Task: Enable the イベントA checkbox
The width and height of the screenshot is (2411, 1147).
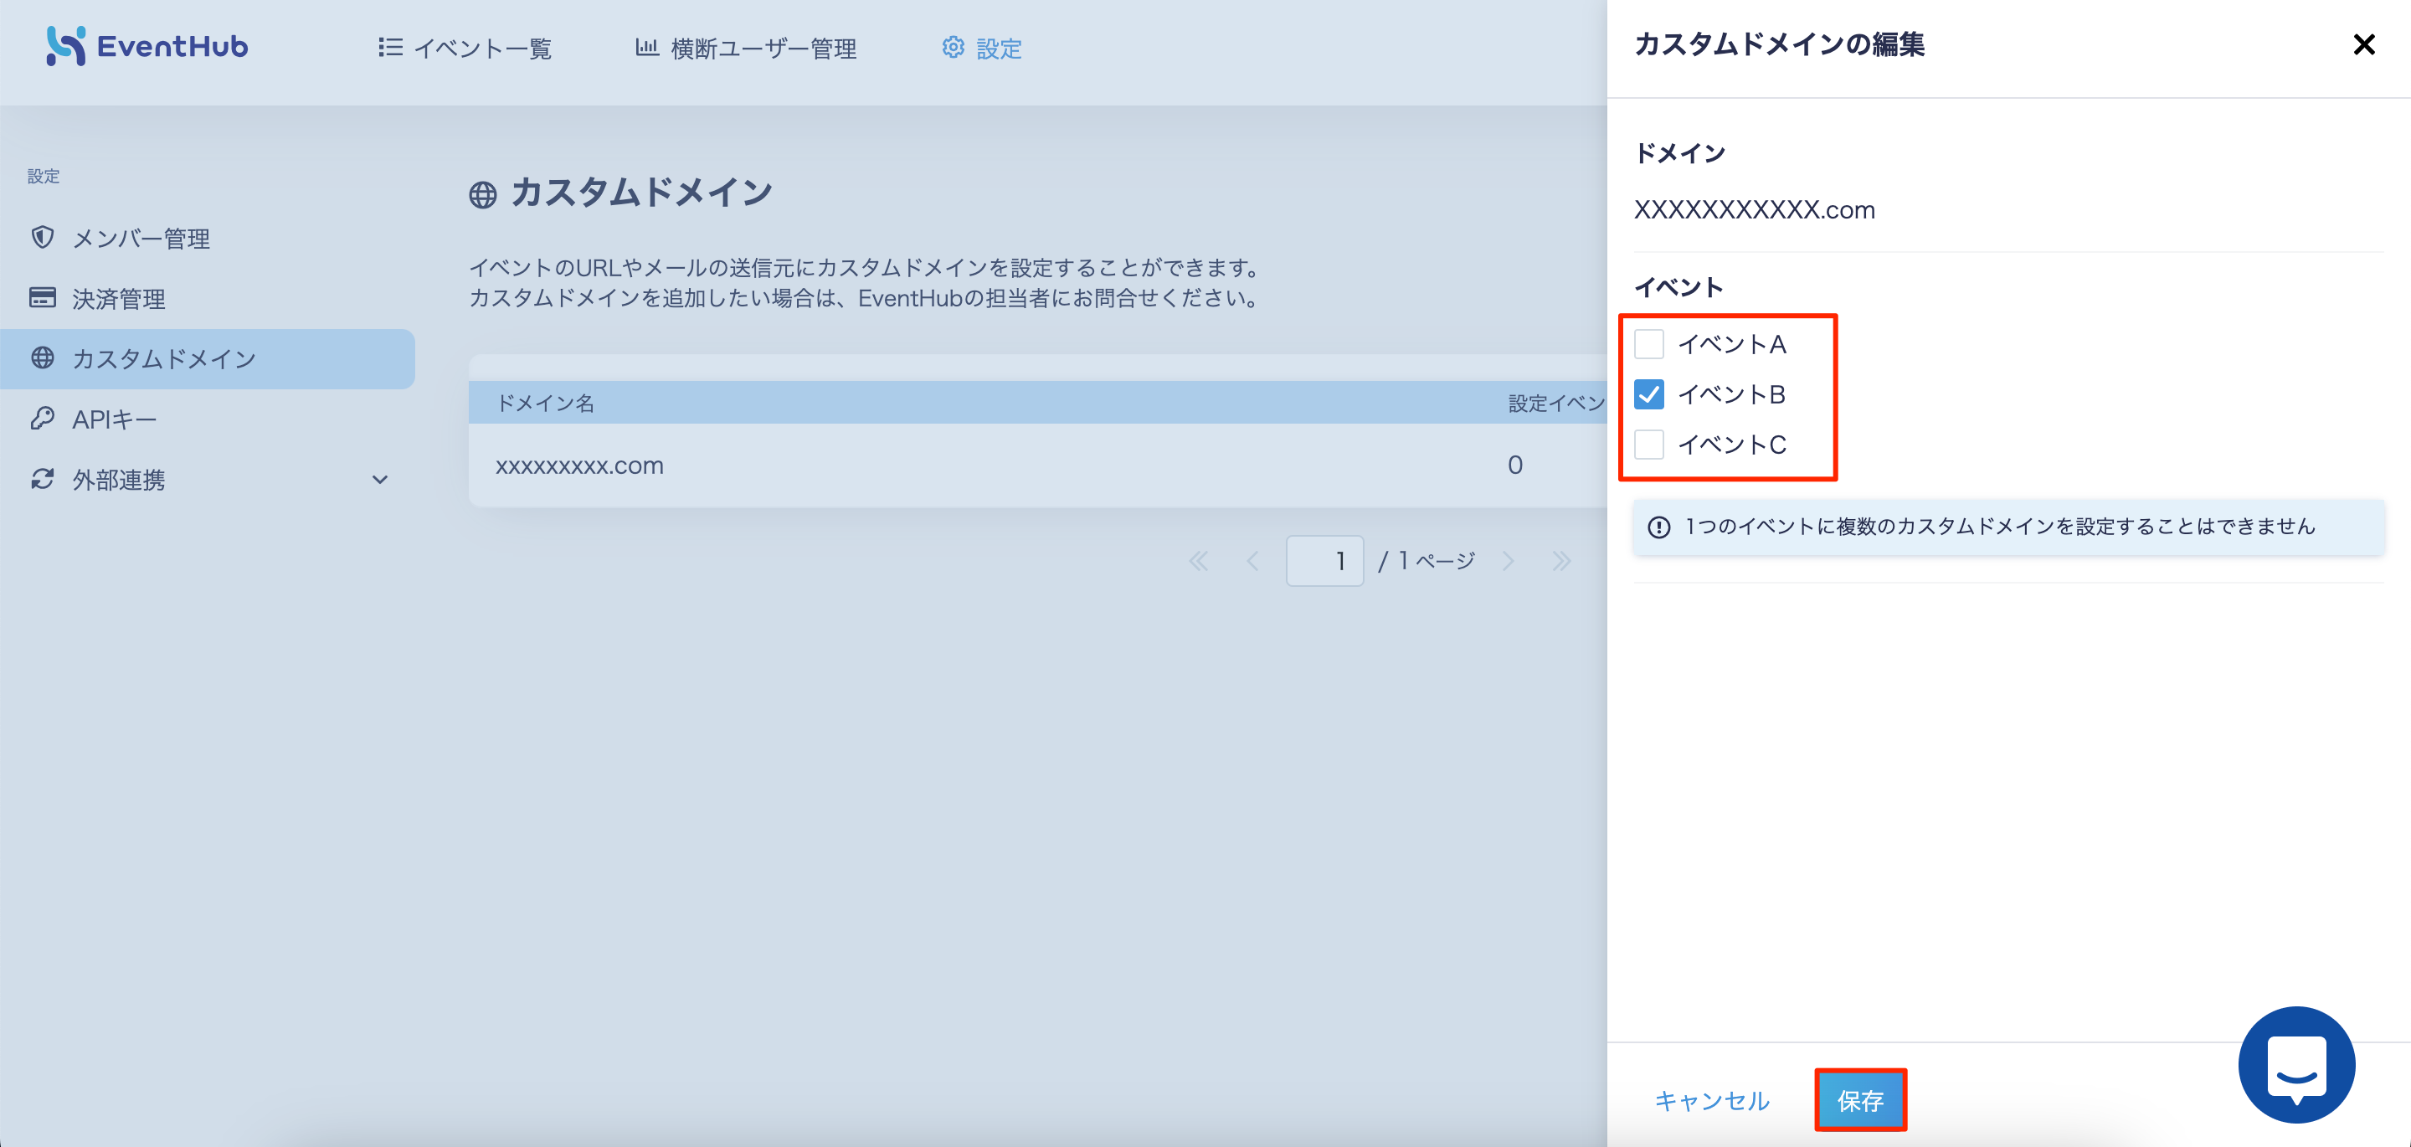Action: click(x=1648, y=343)
